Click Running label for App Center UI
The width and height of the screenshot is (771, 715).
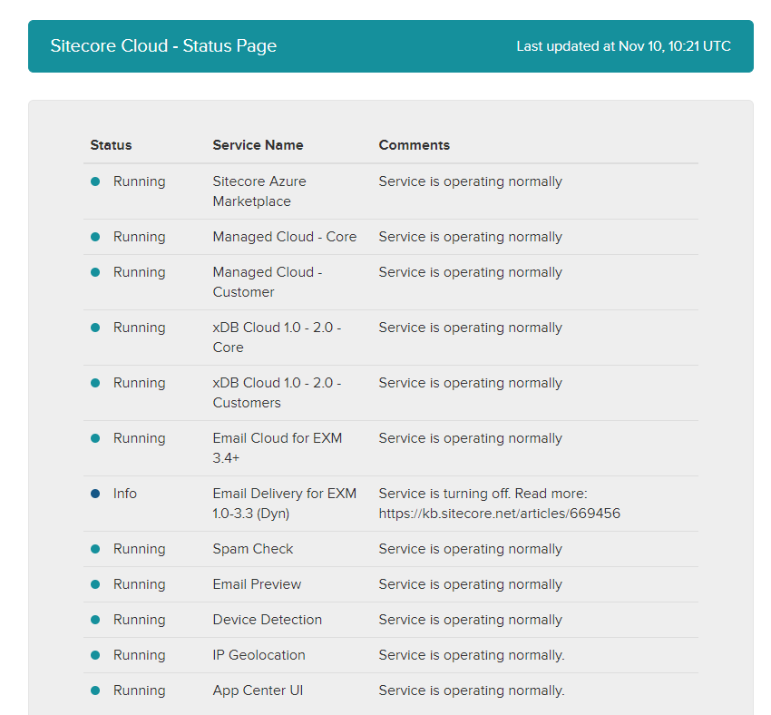[139, 691]
